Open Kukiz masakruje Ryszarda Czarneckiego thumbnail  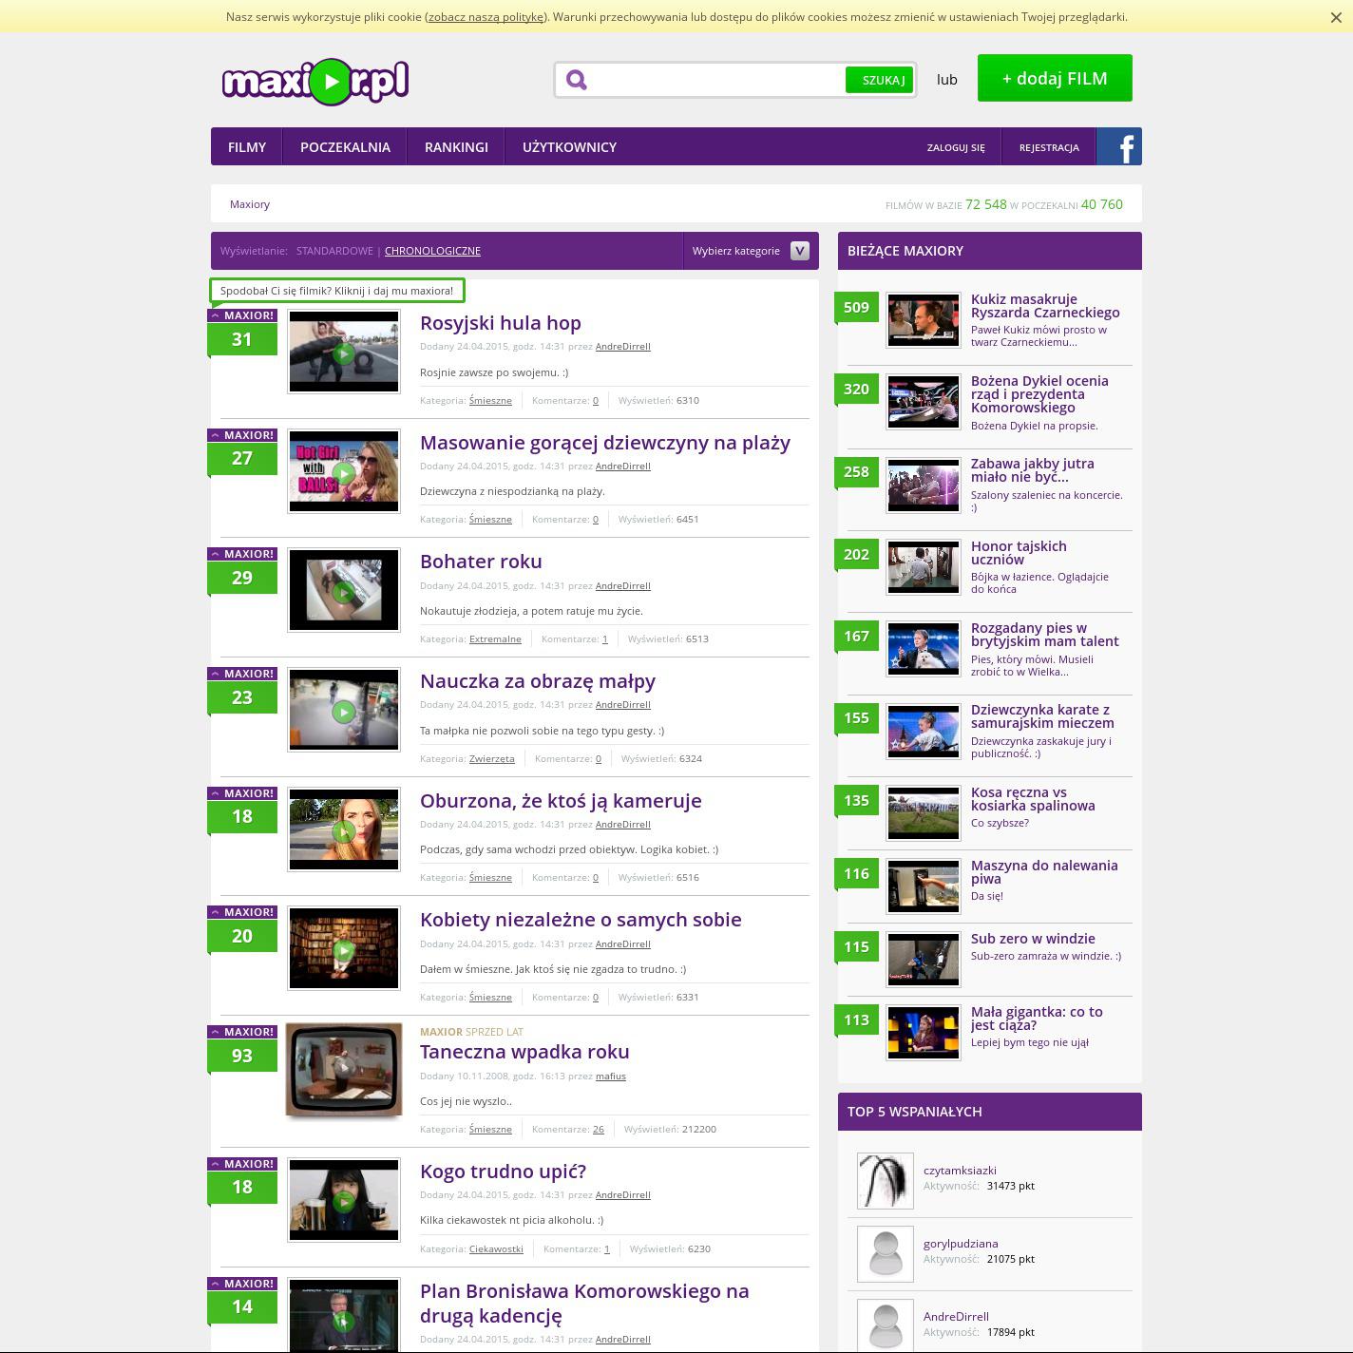click(x=923, y=320)
